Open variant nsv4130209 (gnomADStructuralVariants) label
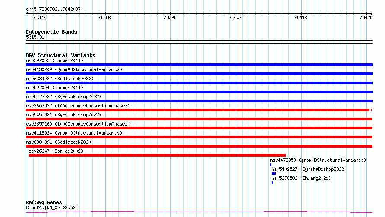 74,69
